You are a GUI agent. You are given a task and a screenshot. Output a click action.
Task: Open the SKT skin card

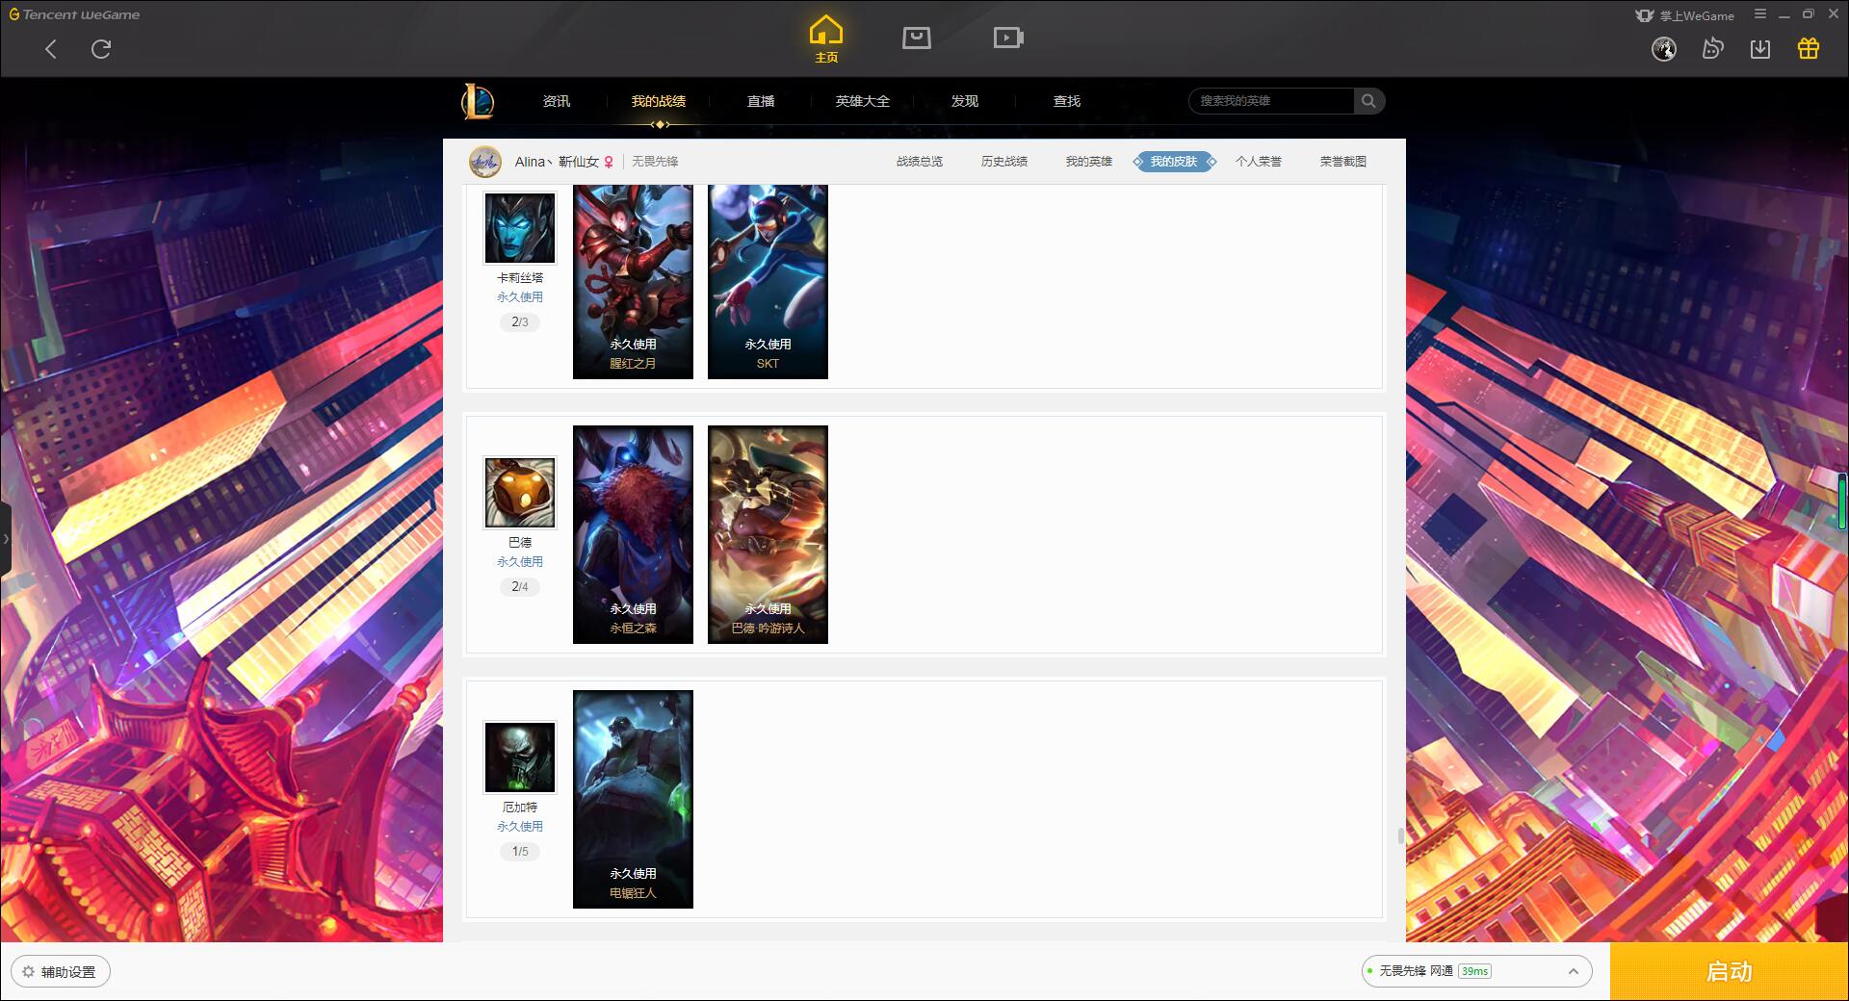pos(768,281)
